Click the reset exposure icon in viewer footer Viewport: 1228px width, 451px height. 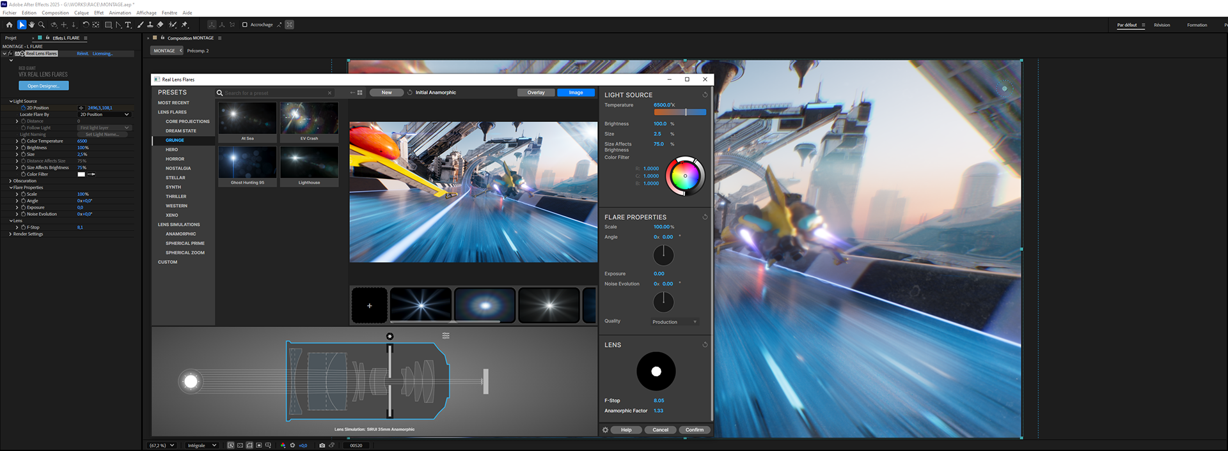293,445
